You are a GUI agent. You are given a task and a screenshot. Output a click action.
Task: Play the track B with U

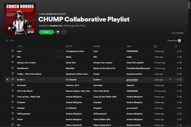8,80
